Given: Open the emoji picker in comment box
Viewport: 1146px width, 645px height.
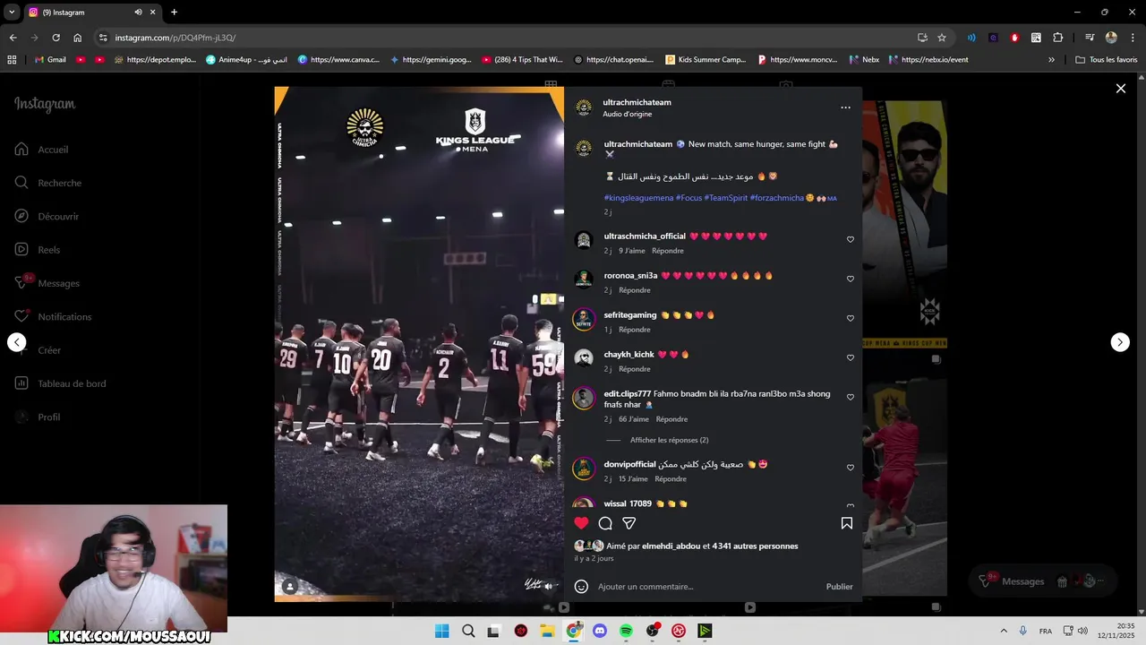Looking at the screenshot, I should (581, 587).
